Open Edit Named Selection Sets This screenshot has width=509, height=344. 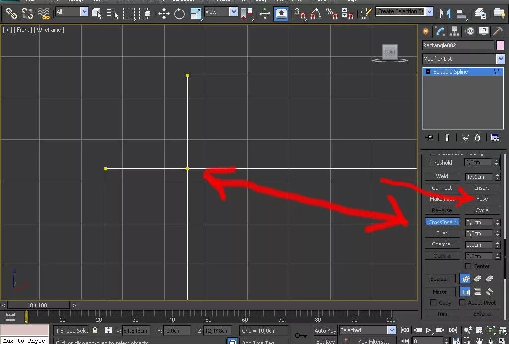coord(366,13)
